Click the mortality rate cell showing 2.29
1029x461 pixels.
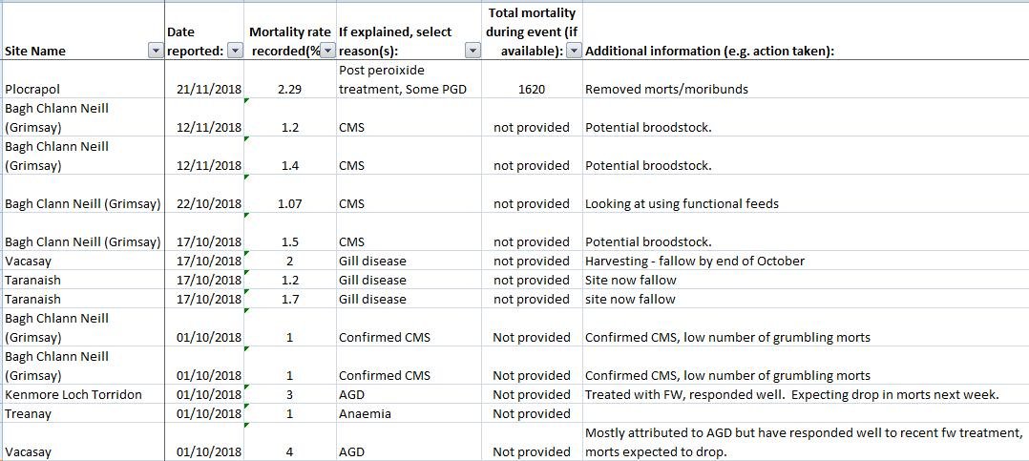pyautogui.click(x=289, y=89)
